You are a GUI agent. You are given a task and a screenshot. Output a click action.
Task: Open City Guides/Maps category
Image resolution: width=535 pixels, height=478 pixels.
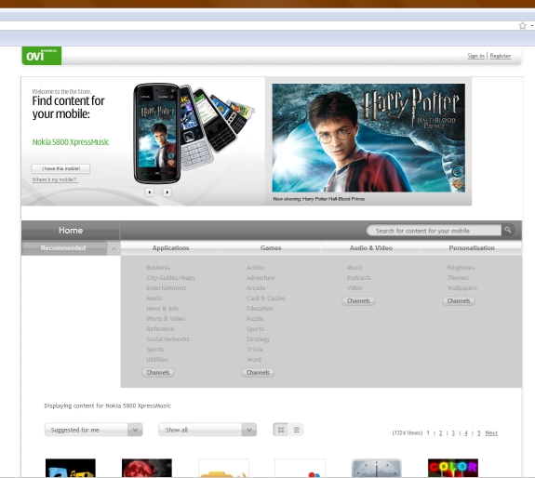coord(170,278)
